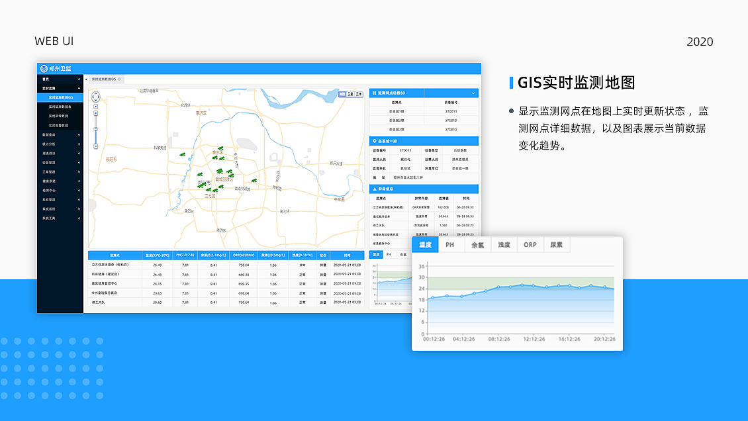Viewport: 748px width, 421px height.
Task: Select 实时监测数据GIS in the sidebar
Action: (60, 98)
